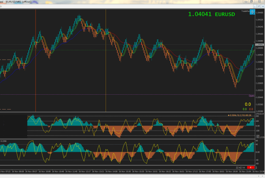The image size is (265, 178).
Task: Open the blue TradePanel crosshair icon
Action: [x=252, y=12]
